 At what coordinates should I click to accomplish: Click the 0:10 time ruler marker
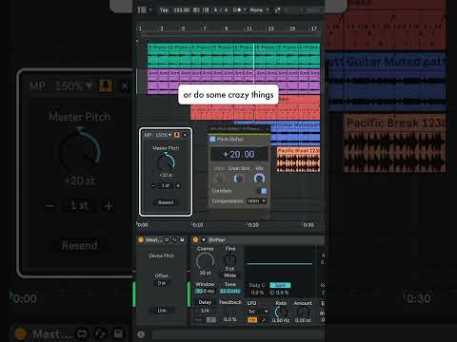(x=197, y=225)
